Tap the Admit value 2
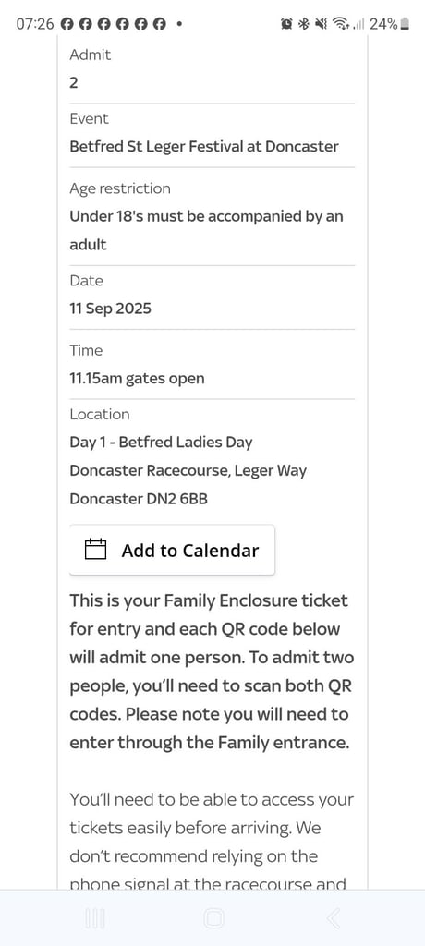 pos(74,82)
